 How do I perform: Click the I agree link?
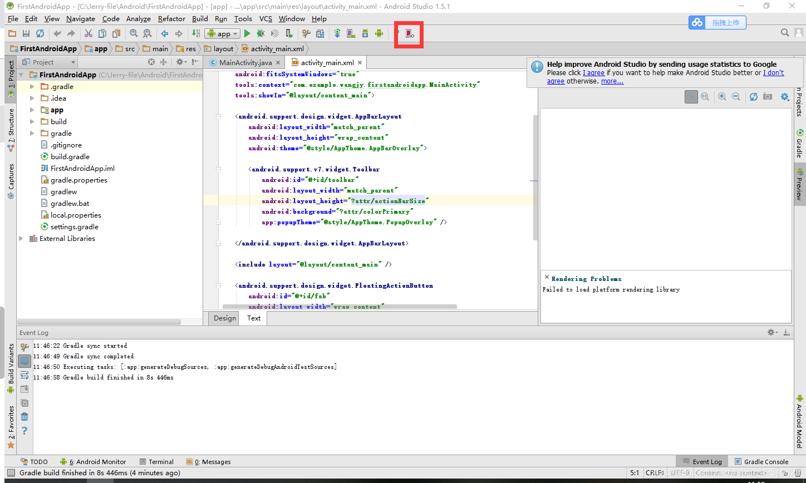[x=593, y=73]
